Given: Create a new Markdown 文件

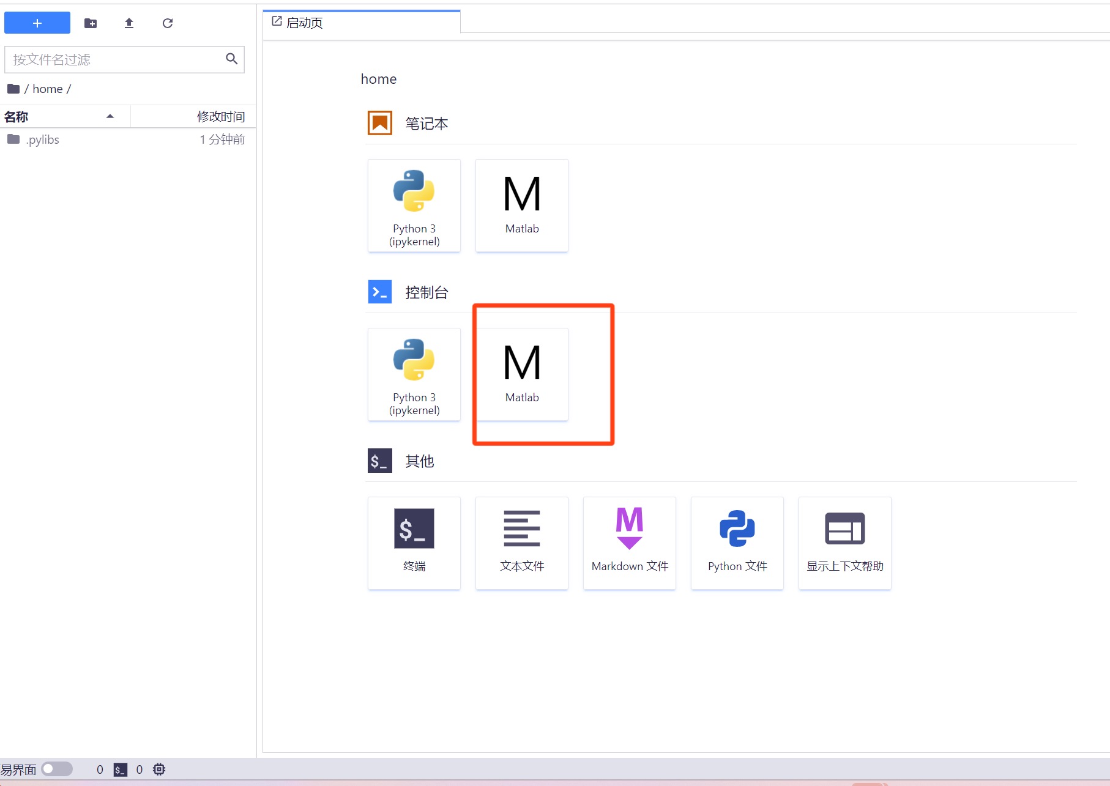Looking at the screenshot, I should (x=630, y=543).
